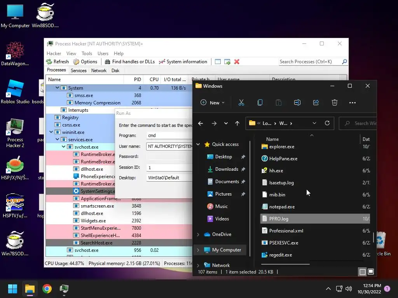The width and height of the screenshot is (398, 298).
Task: Click Process Hacker icon on the taskbar
Action: (x=64, y=289)
